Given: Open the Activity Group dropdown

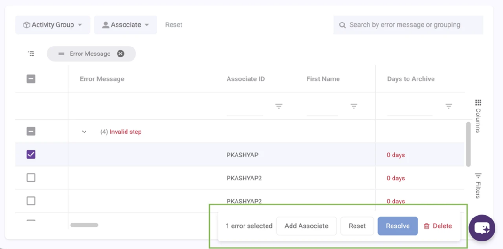Looking at the screenshot, I should click(x=53, y=25).
